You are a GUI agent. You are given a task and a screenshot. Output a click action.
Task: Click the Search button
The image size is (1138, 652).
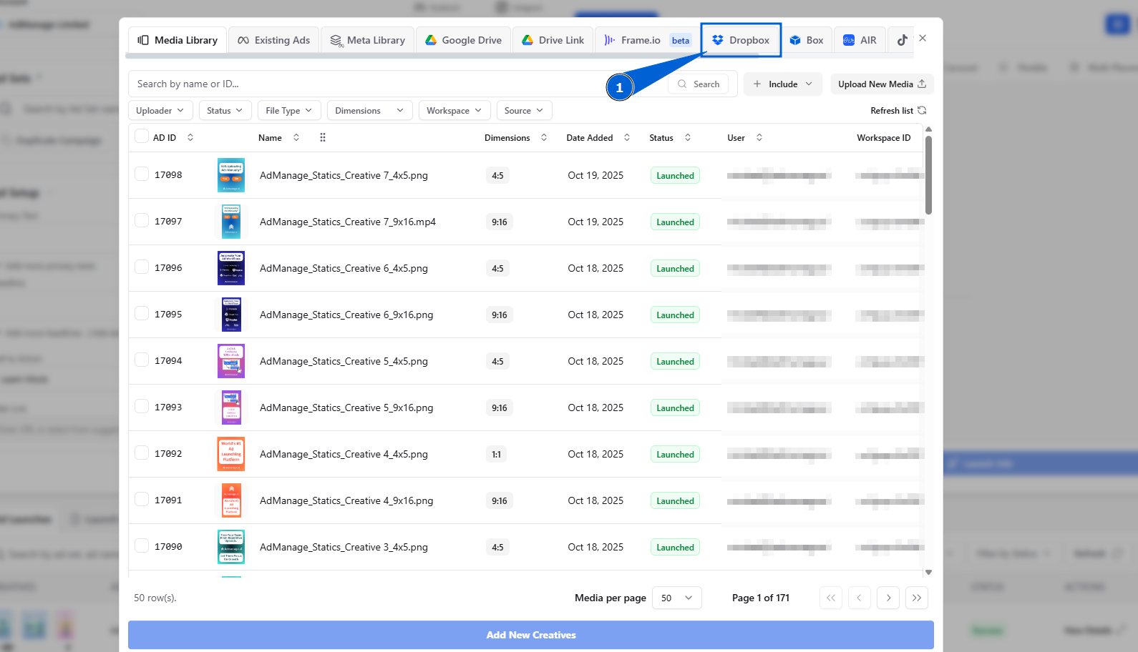point(699,84)
